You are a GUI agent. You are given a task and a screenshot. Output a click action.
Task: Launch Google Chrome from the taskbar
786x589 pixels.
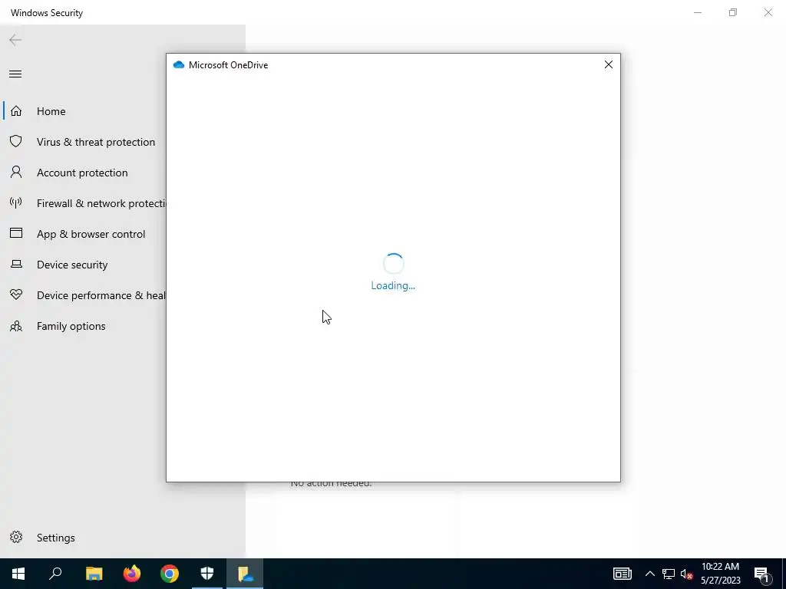tap(170, 574)
